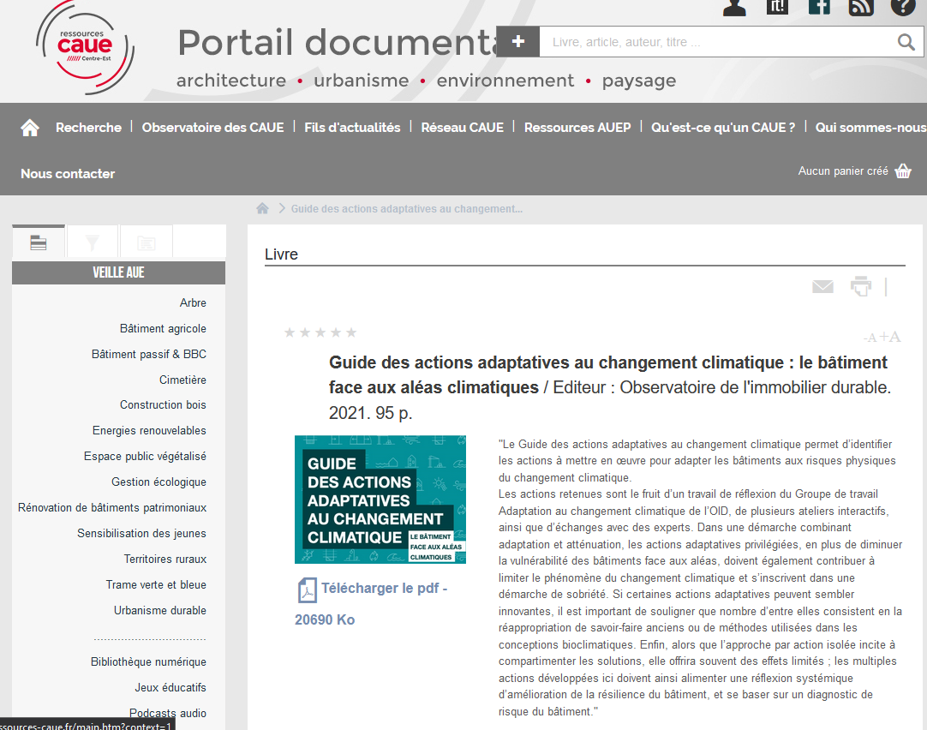
Task: Rate the book with the fifth star
Action: [351, 332]
